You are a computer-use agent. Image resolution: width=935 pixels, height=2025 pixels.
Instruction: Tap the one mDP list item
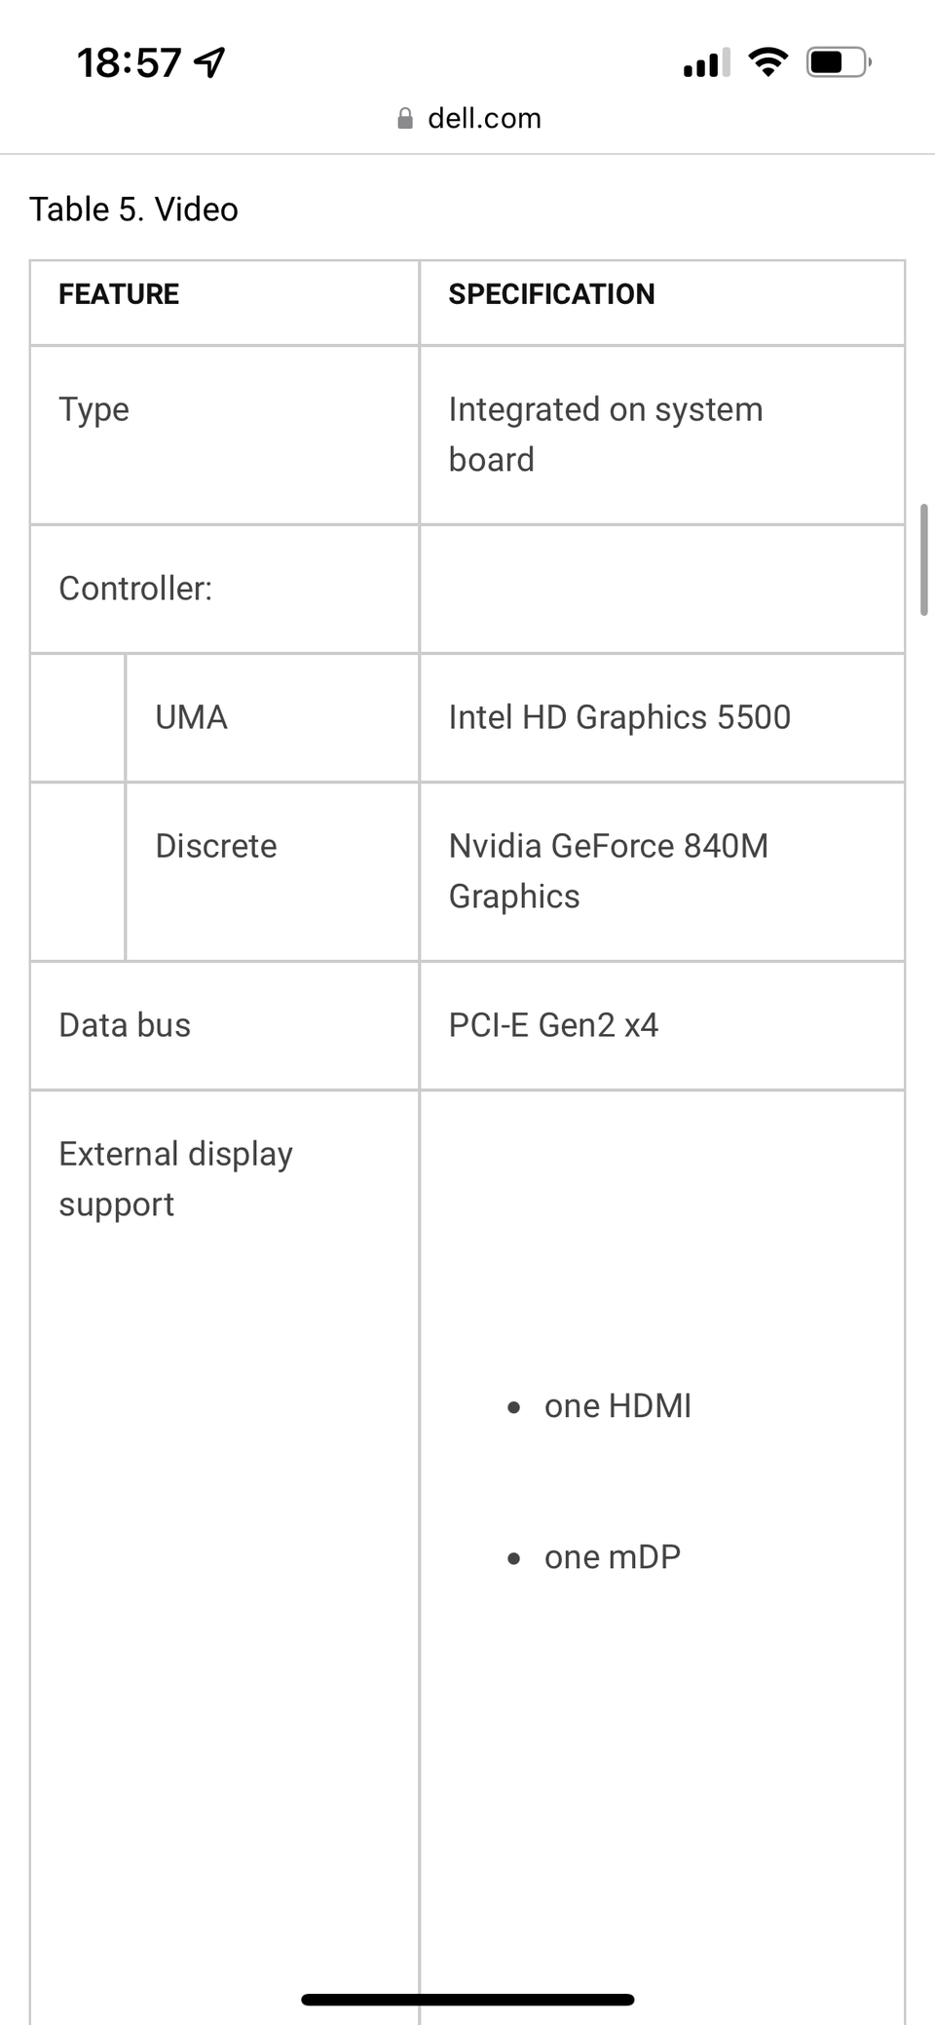click(x=612, y=1557)
